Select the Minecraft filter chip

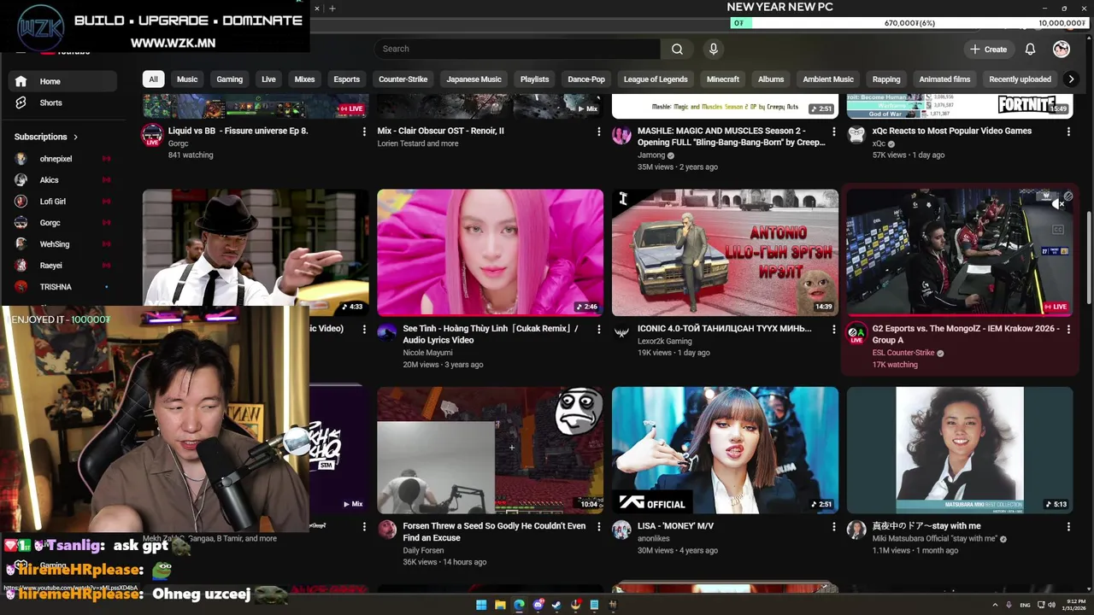[723, 79]
